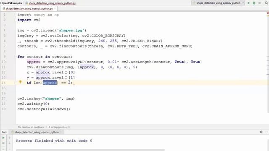Start debugging with the bug icon

point(254,3)
